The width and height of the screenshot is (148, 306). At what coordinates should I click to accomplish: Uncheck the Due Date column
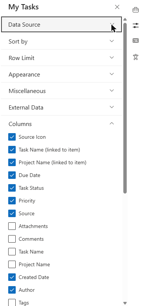pos(12,175)
